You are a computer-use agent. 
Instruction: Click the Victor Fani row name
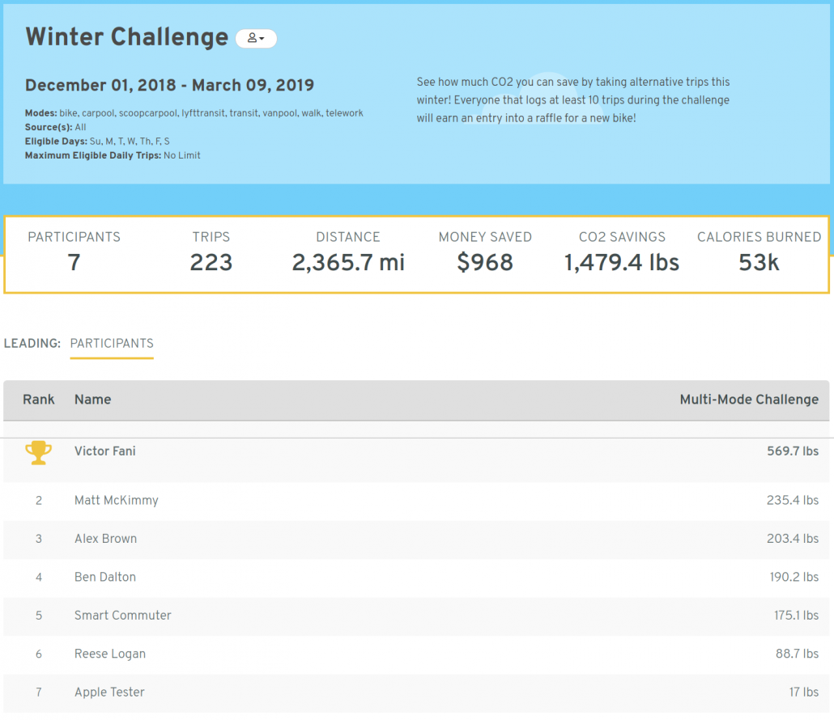[x=104, y=451]
